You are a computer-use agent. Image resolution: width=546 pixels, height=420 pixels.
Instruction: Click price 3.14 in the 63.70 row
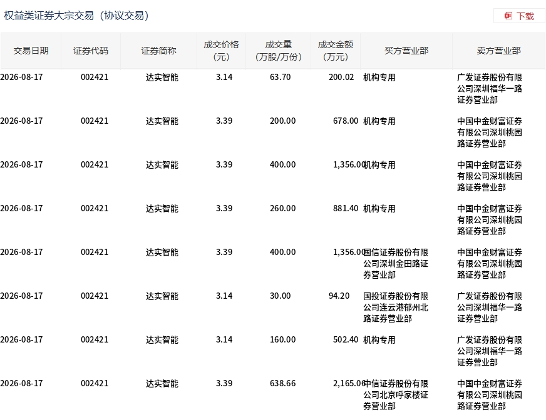[224, 77]
